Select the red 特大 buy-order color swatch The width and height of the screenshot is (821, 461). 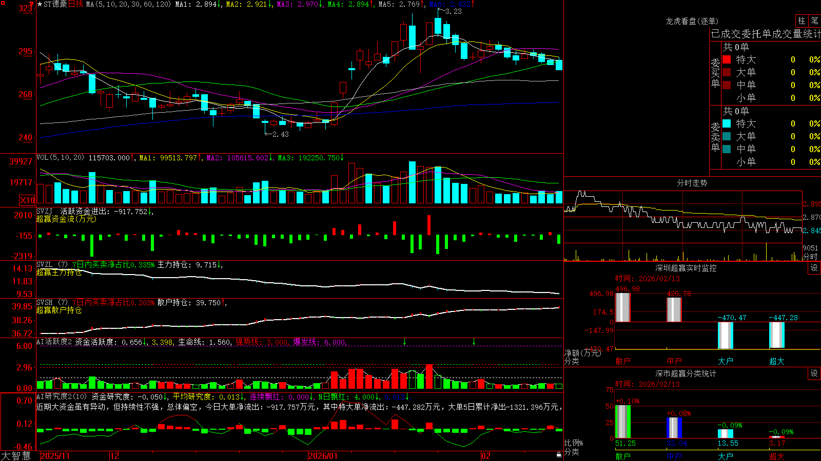tap(727, 59)
